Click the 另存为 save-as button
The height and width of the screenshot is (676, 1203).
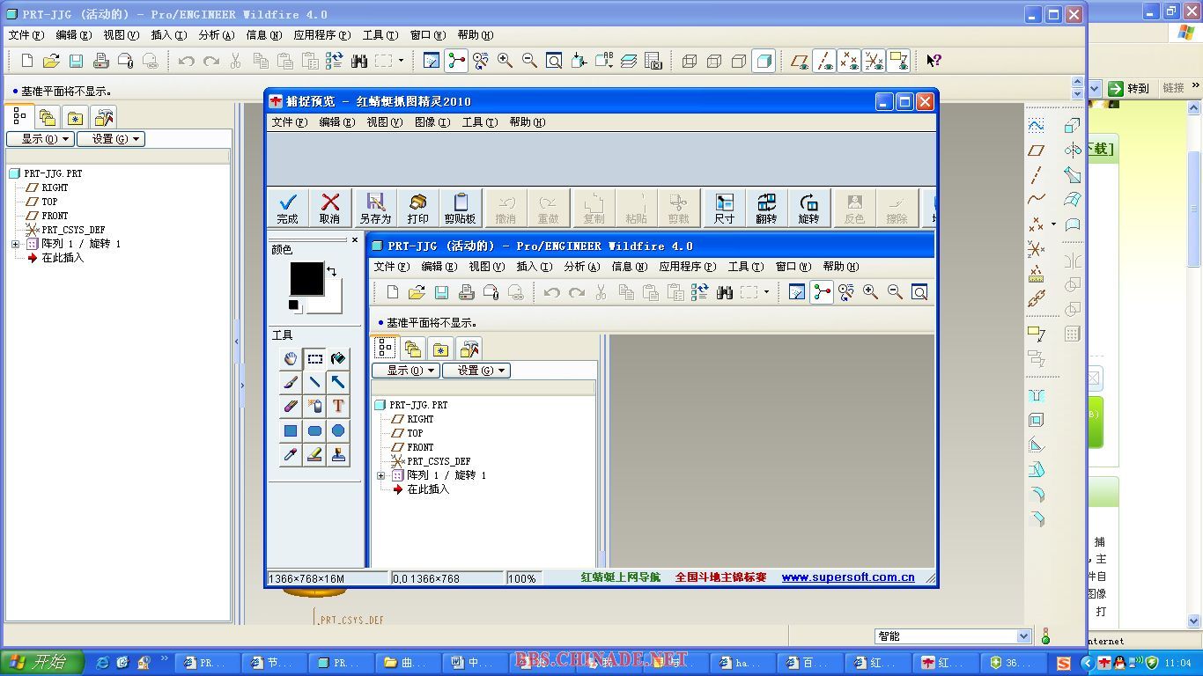pos(374,208)
